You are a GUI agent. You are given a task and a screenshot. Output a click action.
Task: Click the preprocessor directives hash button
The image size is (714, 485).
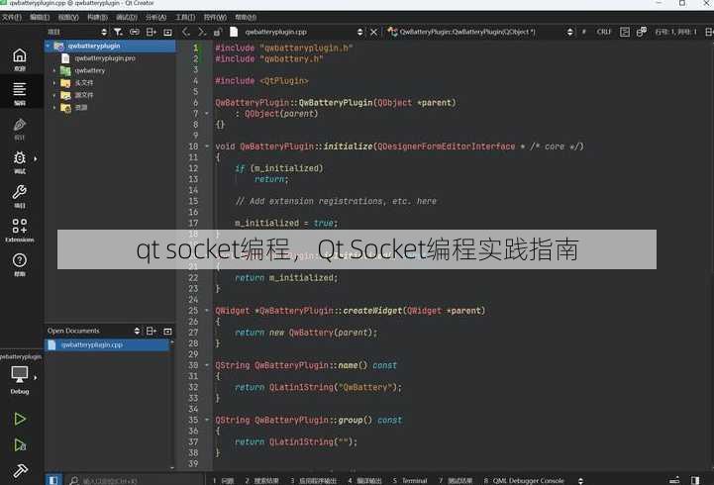tap(583, 32)
